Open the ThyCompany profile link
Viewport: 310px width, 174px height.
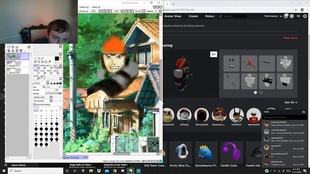(271, 16)
